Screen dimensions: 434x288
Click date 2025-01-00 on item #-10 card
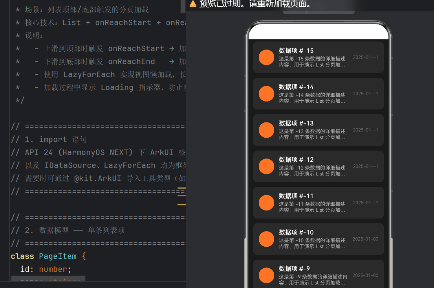click(365, 239)
